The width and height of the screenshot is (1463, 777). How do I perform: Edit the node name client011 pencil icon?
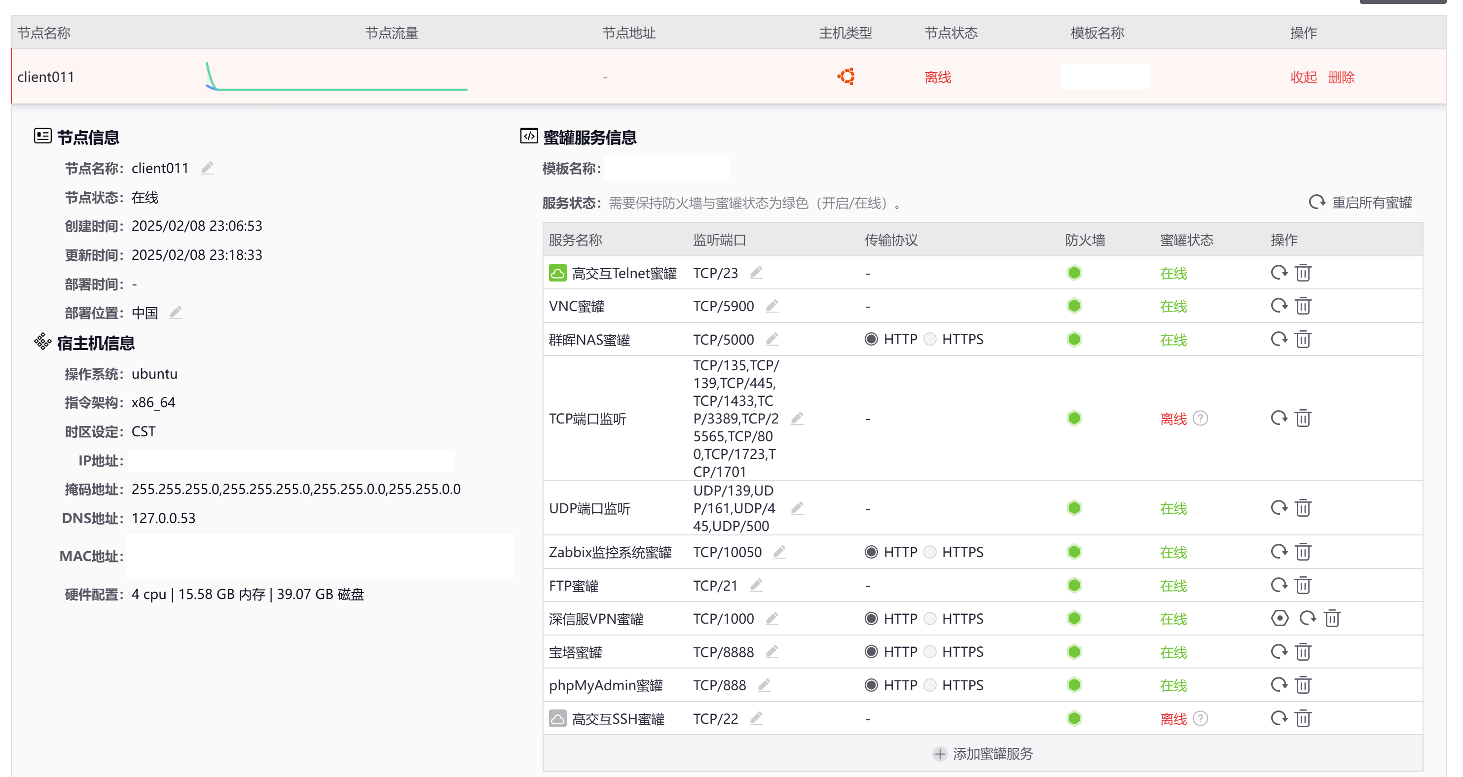(x=207, y=168)
